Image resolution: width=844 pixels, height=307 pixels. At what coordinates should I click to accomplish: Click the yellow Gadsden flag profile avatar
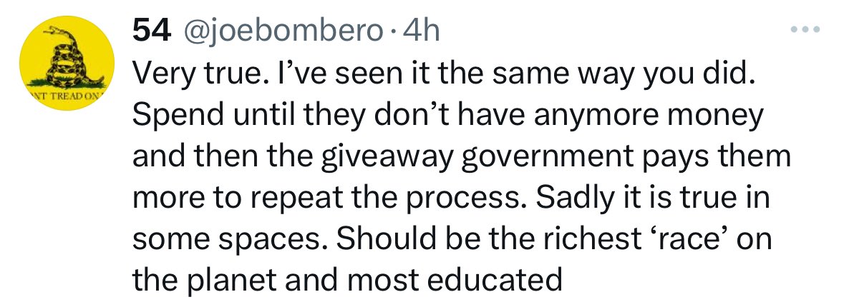[x=67, y=63]
